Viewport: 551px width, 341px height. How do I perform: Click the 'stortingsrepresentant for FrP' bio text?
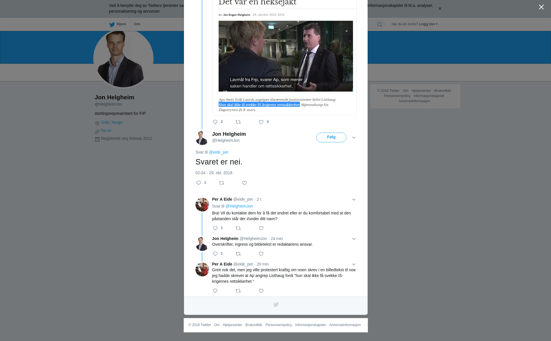[120, 113]
